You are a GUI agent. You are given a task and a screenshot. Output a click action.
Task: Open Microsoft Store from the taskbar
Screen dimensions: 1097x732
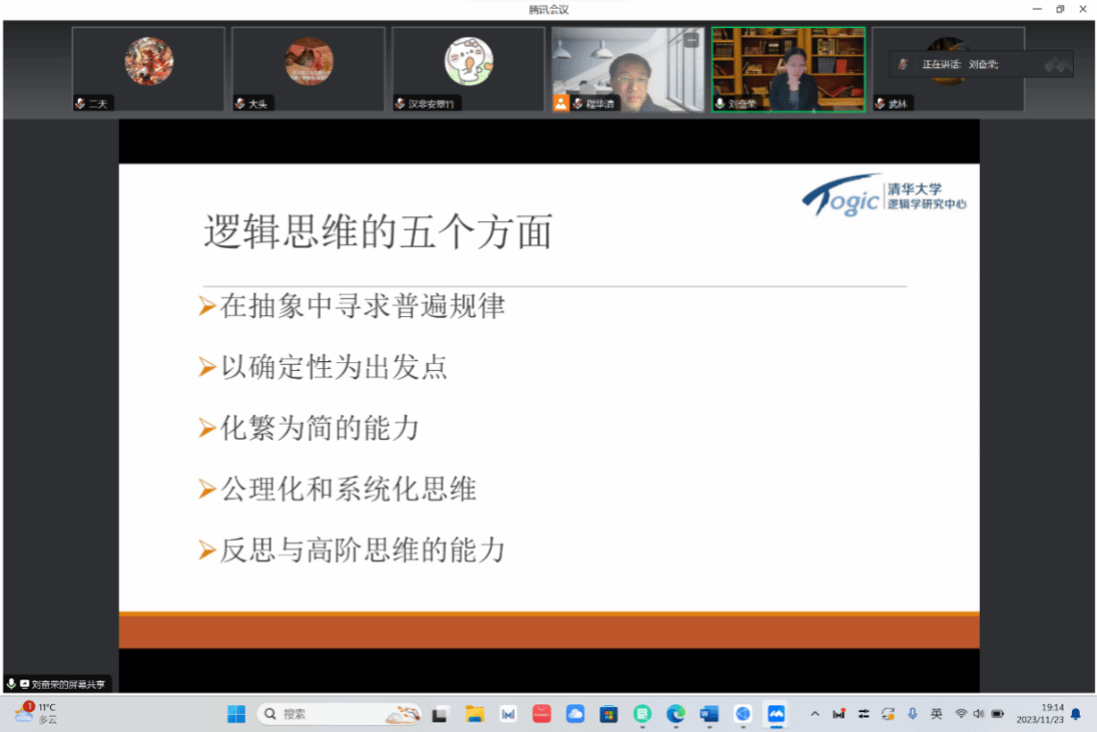coord(608,714)
